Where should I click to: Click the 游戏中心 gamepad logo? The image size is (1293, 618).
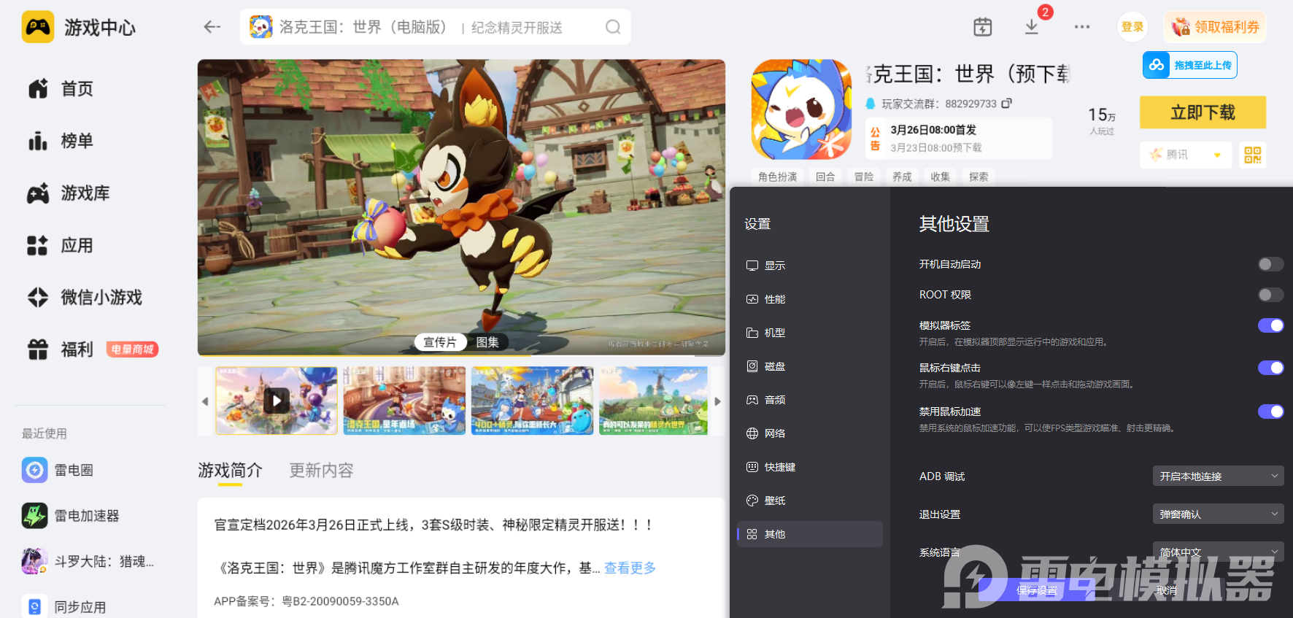pos(38,27)
